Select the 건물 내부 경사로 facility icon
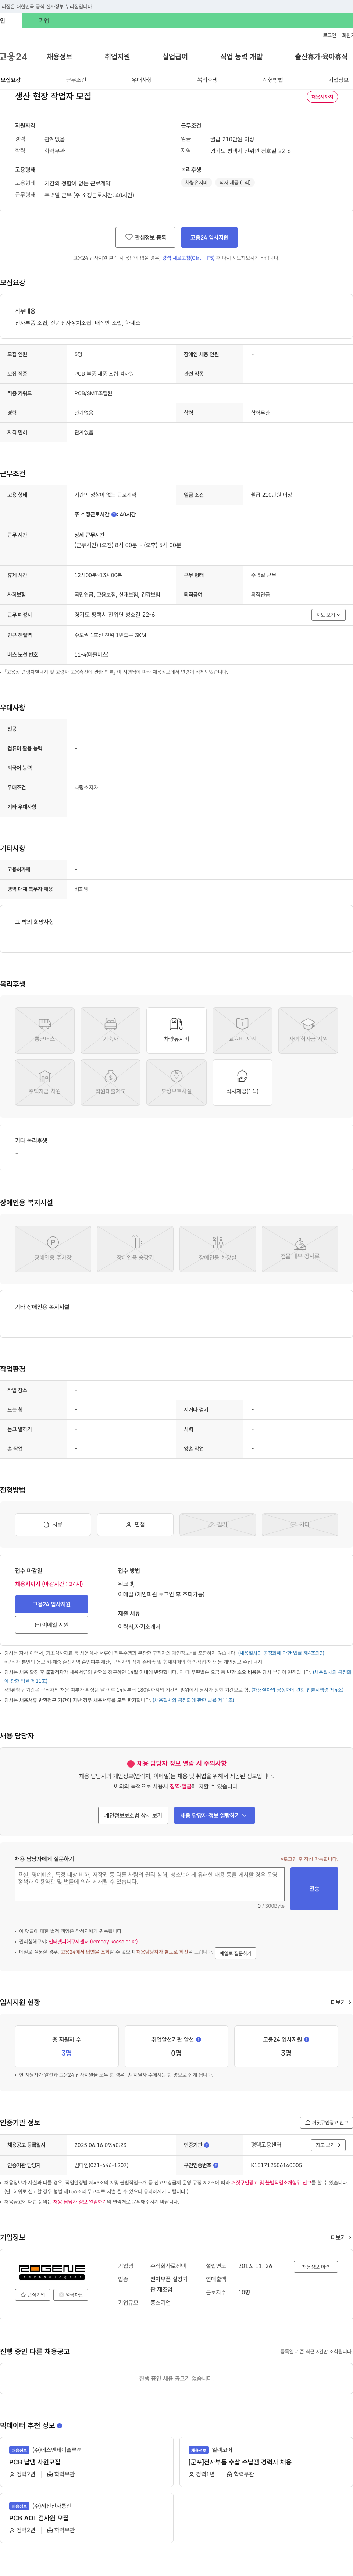This screenshot has height=2576, width=353. point(300,1249)
